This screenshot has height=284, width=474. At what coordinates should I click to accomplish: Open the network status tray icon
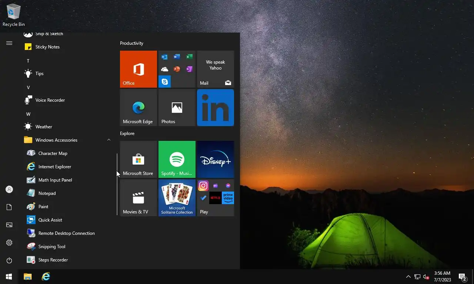tap(417, 277)
